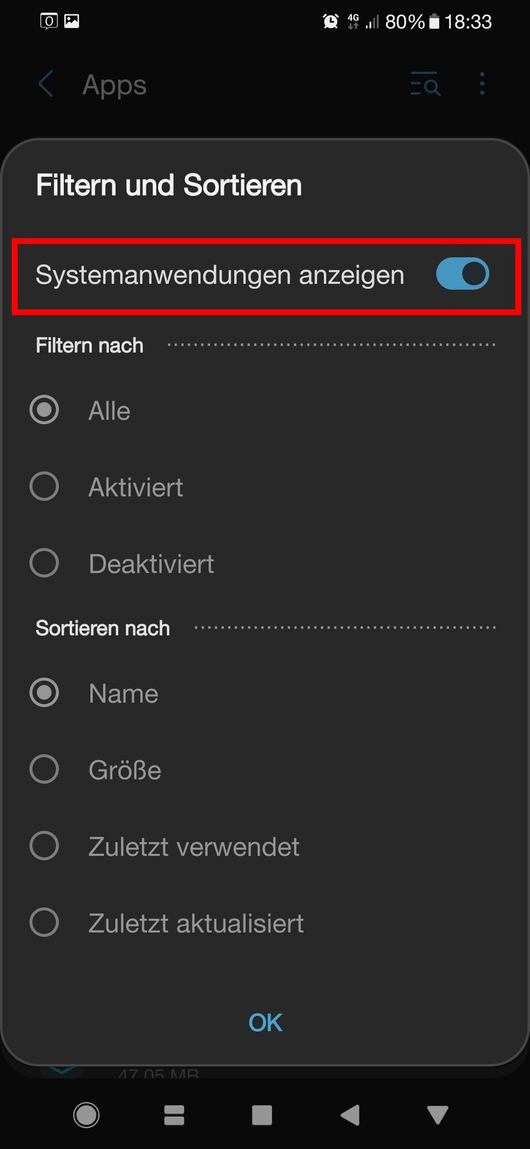Tap the square navigation bar icon
Image resolution: width=530 pixels, height=1149 pixels.
[x=262, y=1115]
